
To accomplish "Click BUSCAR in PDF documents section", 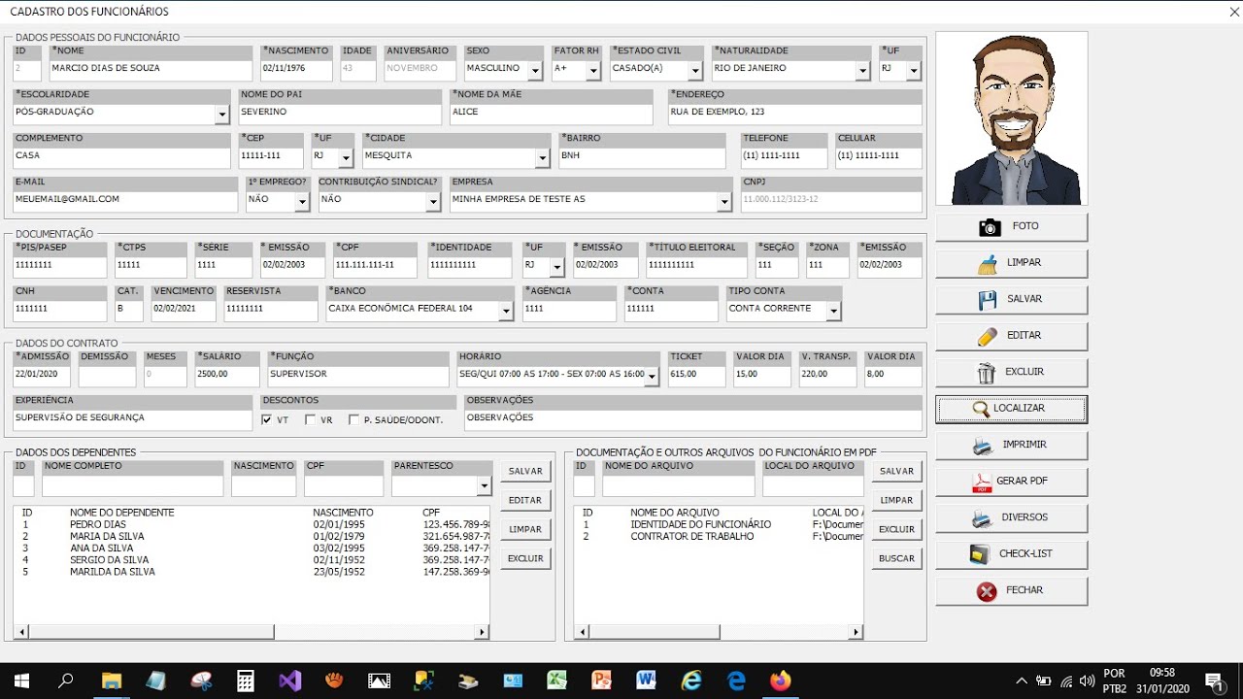I will pyautogui.click(x=896, y=559).
